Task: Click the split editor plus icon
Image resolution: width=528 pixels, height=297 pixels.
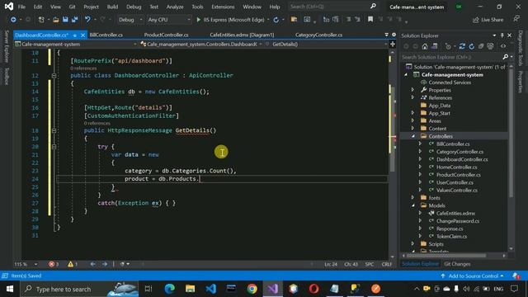Action: click(x=393, y=44)
